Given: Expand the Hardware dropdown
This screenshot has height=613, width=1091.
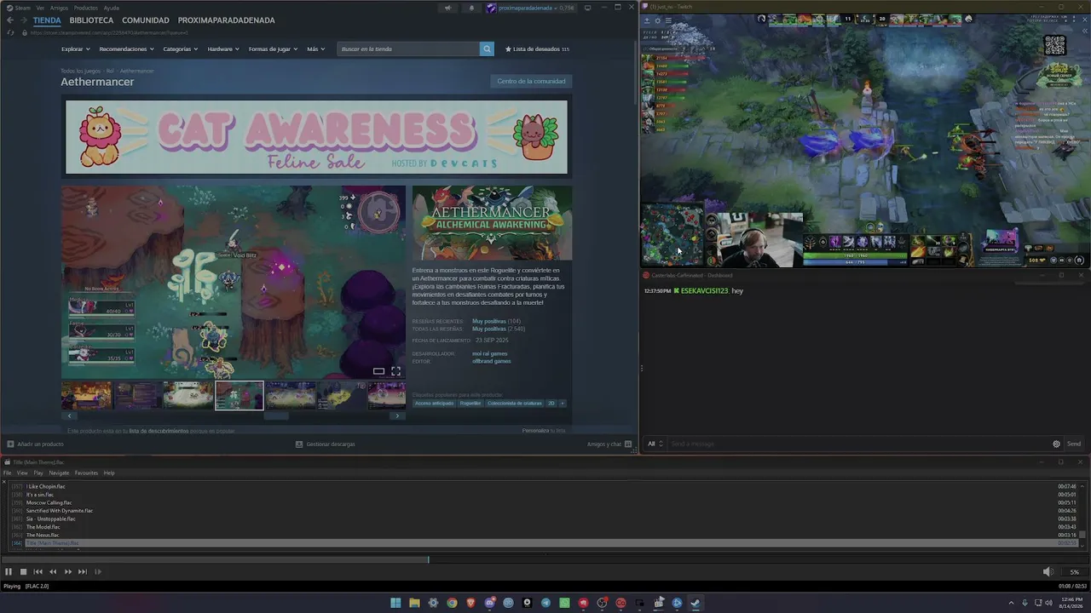Looking at the screenshot, I should tap(223, 49).
